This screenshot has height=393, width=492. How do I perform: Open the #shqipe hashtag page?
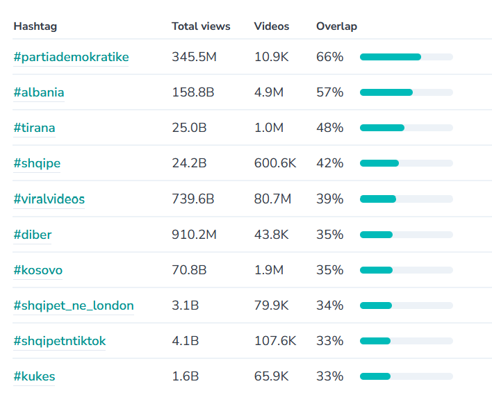[37, 163]
